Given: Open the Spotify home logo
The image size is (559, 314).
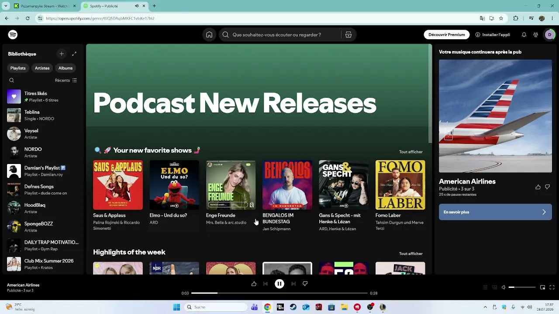Looking at the screenshot, I should click(x=13, y=35).
